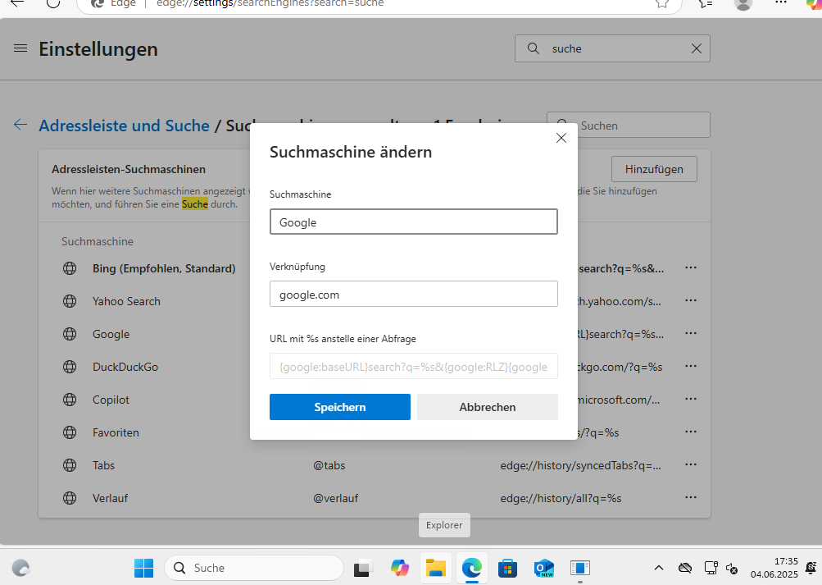Open more options for Google row
Image resolution: width=822 pixels, height=585 pixels.
click(x=691, y=333)
